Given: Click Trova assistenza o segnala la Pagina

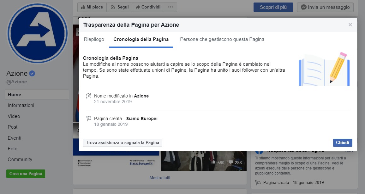Looking at the screenshot, I should 123,142.
